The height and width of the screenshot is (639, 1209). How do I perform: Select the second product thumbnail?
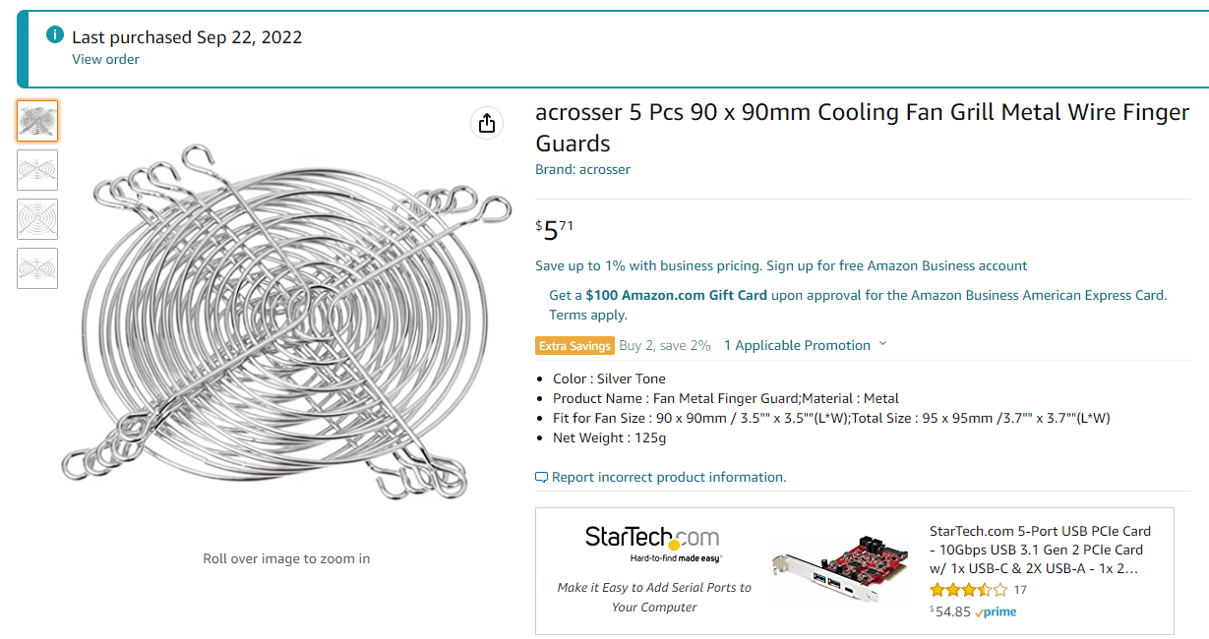click(x=37, y=170)
